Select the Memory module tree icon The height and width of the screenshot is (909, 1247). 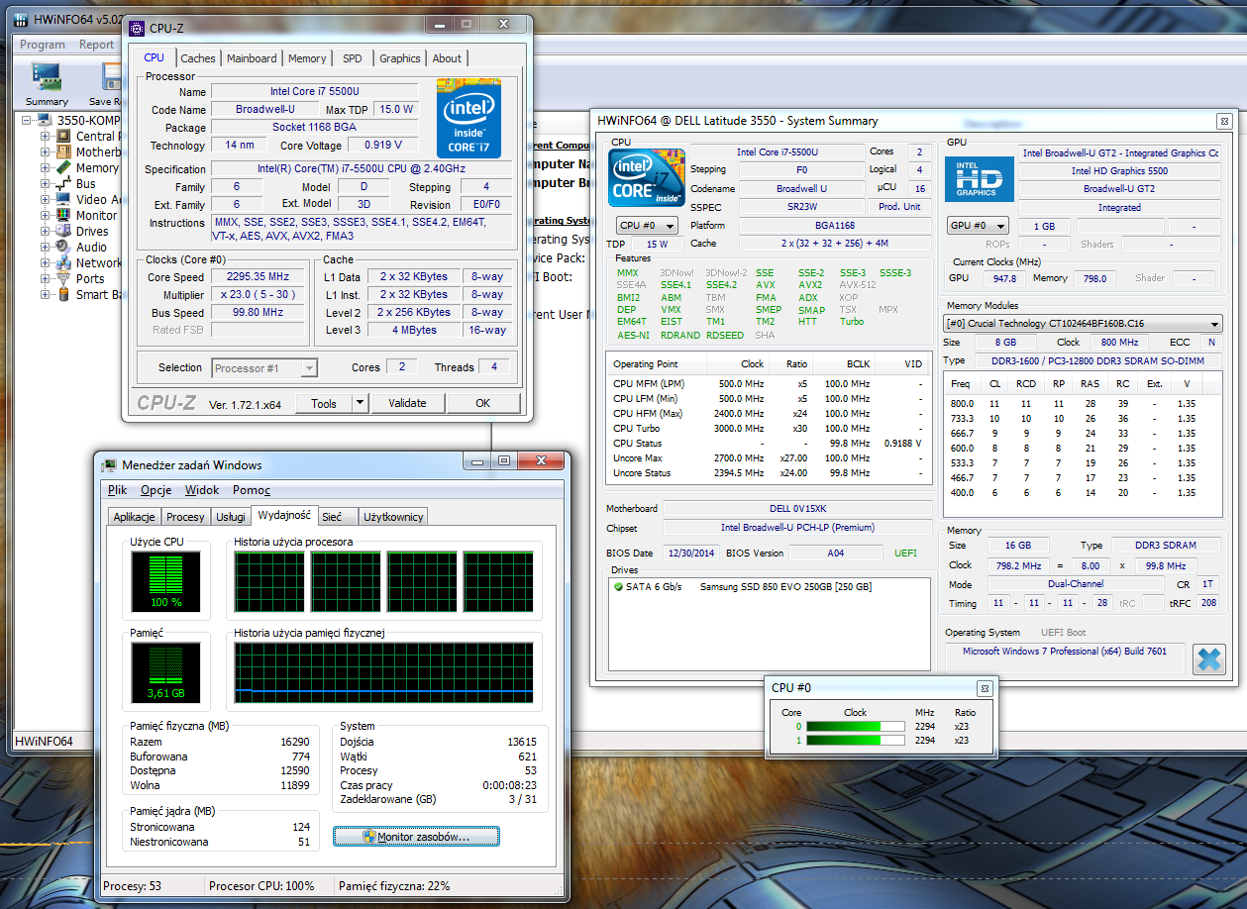(64, 168)
